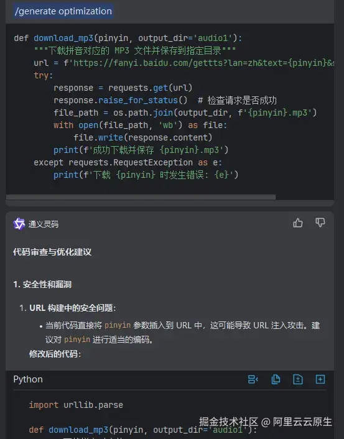The image size is (344, 439).
Task: Click the horizontal scrollbar under the code
Action: tap(141, 197)
